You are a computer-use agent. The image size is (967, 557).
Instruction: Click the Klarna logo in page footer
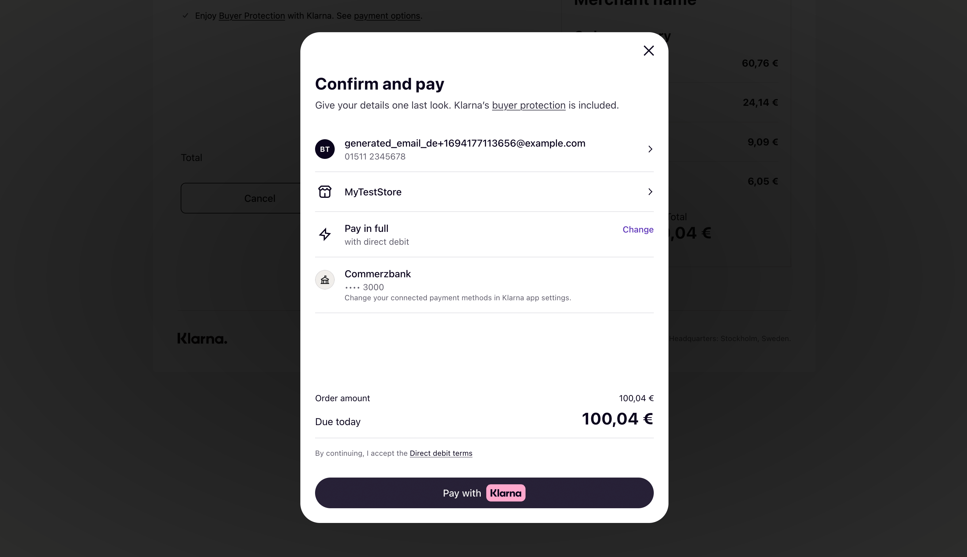[202, 339]
